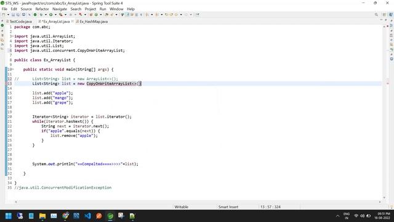
Task: Click the Back navigation arrow in toolbar
Action: 176,15
